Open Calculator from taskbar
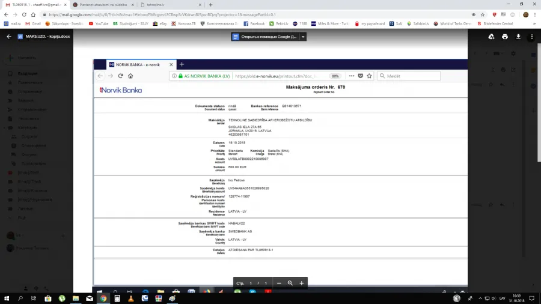This screenshot has height=304, width=541. pos(117,299)
